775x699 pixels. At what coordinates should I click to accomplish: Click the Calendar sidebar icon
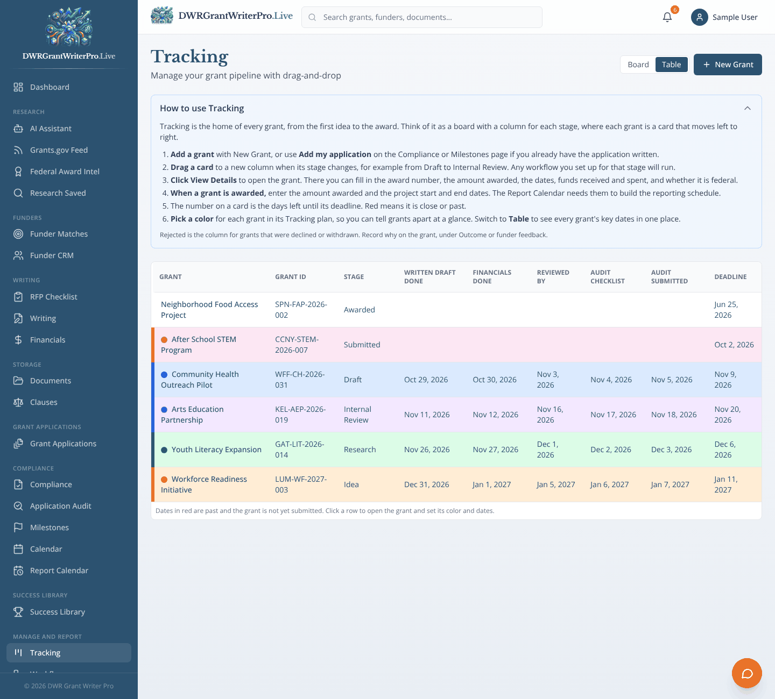[x=18, y=549]
